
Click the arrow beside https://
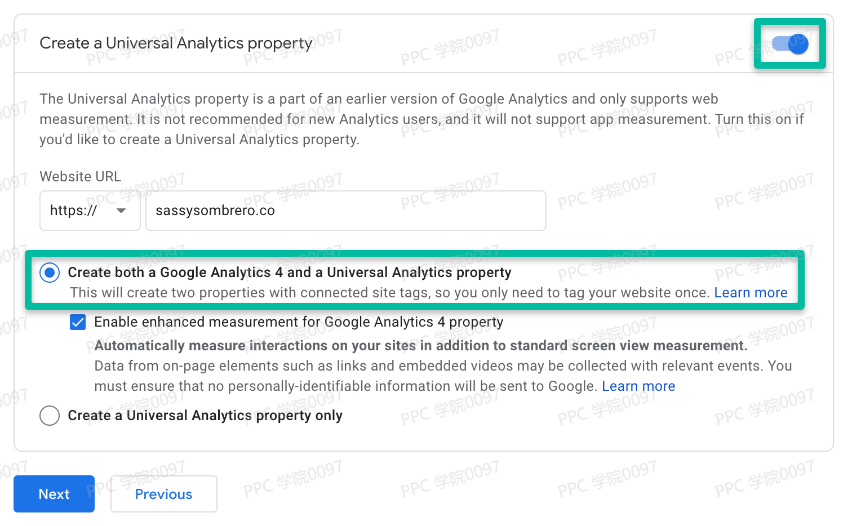(x=121, y=211)
